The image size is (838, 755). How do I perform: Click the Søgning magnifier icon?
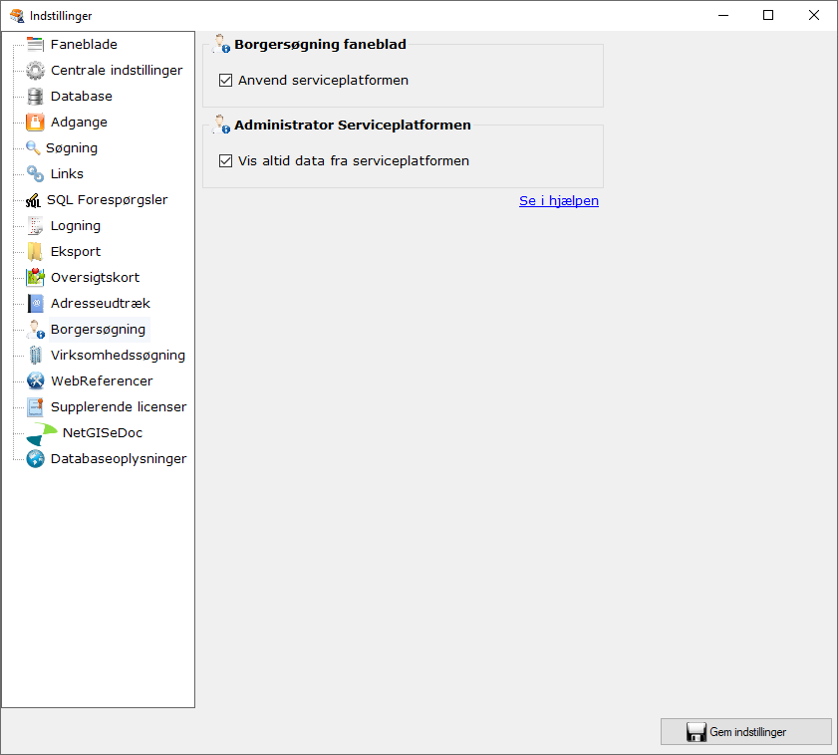click(33, 148)
